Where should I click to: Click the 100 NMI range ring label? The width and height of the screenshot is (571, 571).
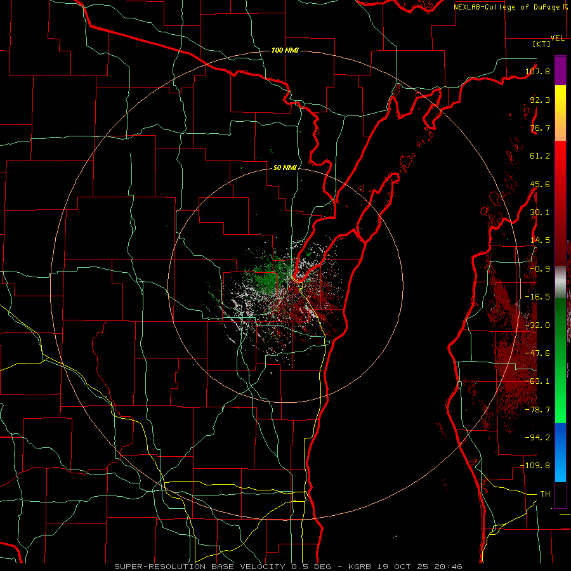(285, 50)
